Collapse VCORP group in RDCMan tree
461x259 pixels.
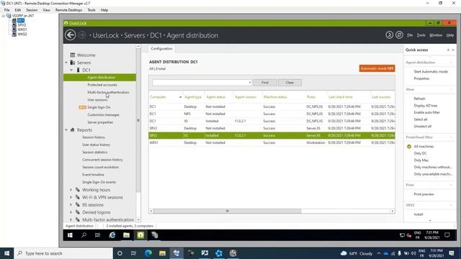[x=3, y=16]
